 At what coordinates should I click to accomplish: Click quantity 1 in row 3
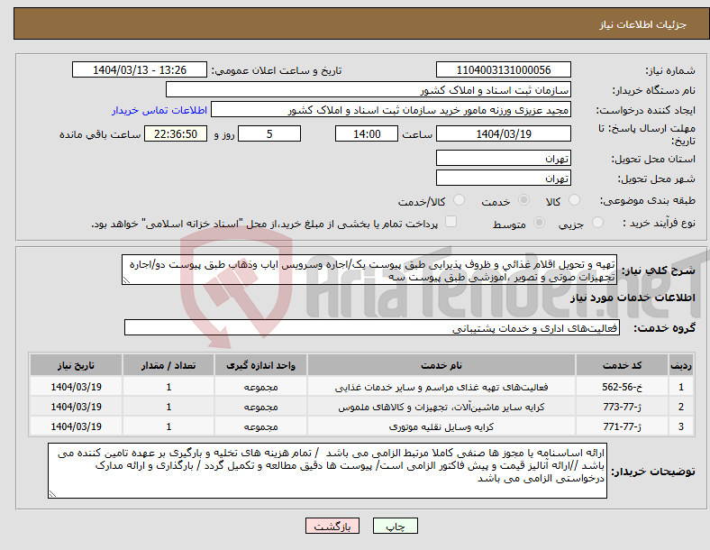[x=168, y=426]
